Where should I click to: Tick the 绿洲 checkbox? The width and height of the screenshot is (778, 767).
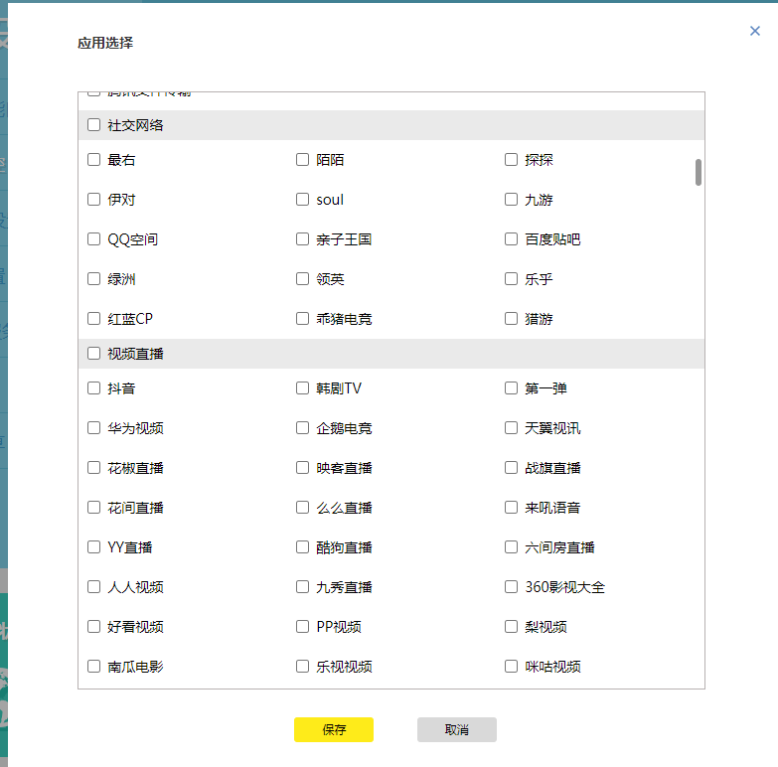pyautogui.click(x=93, y=278)
